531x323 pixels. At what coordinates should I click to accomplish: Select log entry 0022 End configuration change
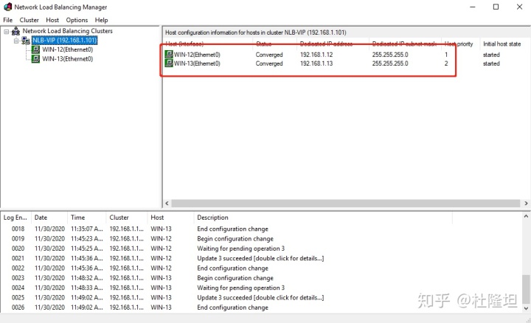pos(226,268)
